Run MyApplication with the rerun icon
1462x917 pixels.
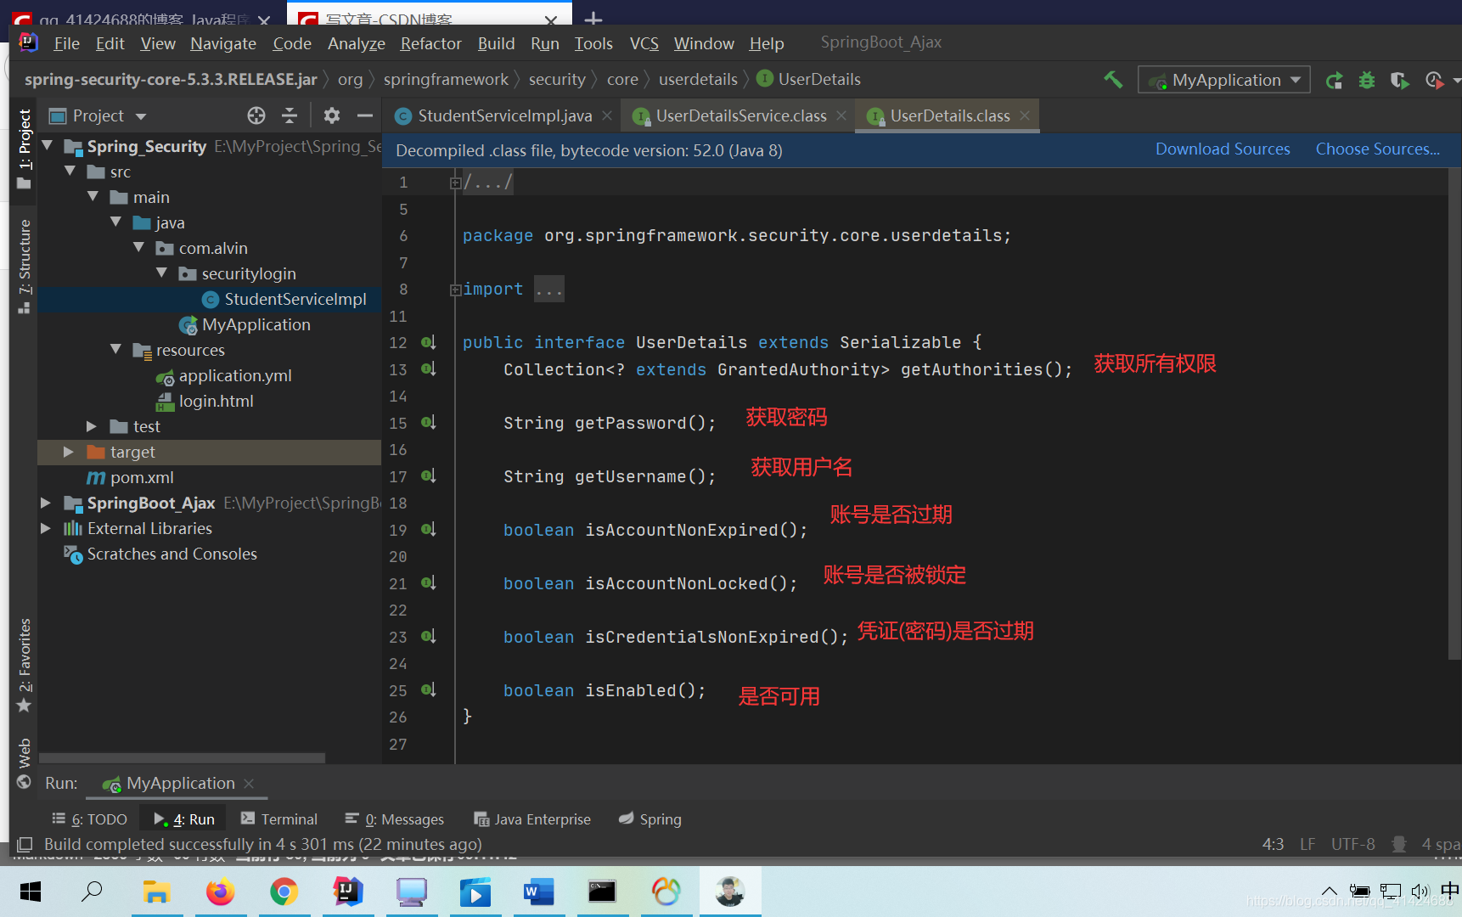pos(1335,81)
